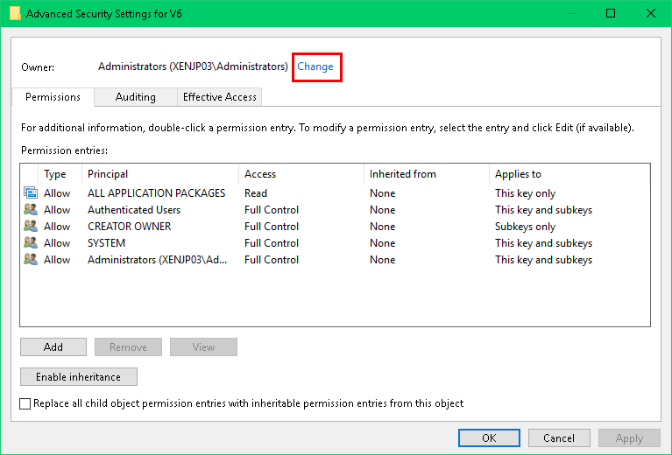Close the Advanced Security Settings window
The height and width of the screenshot is (455, 672).
(651, 13)
